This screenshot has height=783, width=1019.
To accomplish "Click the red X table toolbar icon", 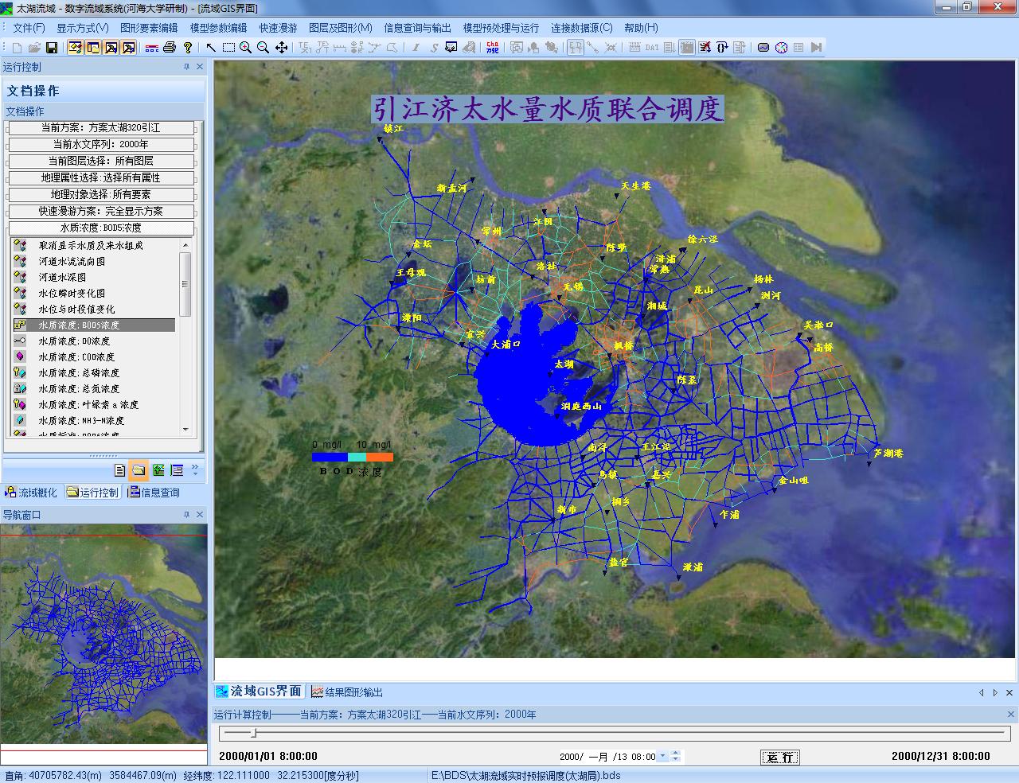I will point(705,48).
